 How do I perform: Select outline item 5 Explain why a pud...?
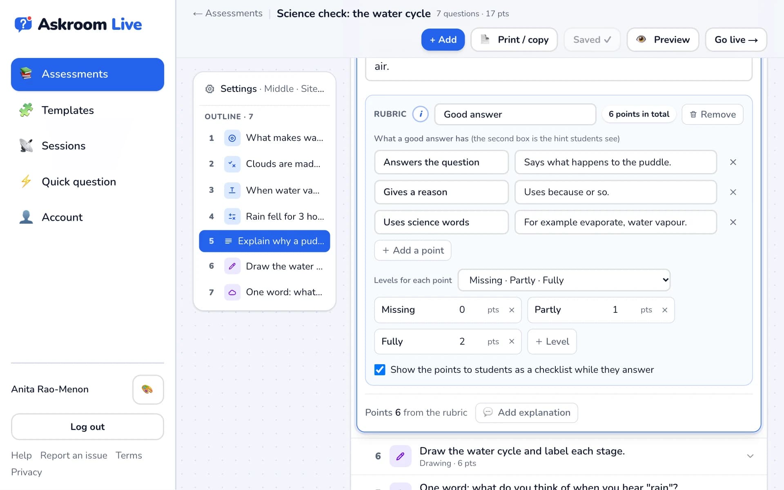[265, 241]
